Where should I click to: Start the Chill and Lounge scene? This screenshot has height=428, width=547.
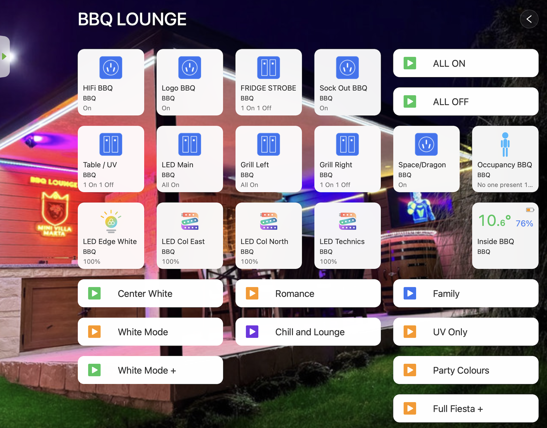point(308,332)
